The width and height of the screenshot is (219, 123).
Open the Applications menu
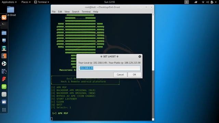[9, 2]
